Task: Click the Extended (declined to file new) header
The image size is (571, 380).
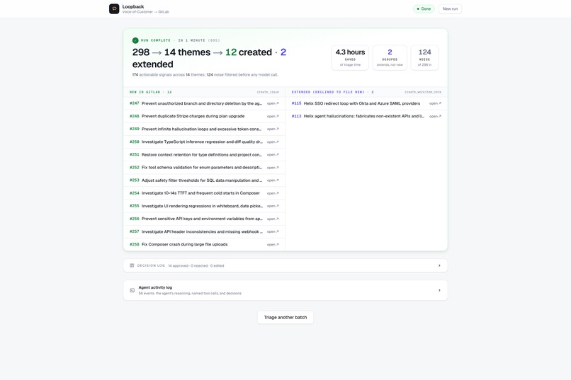Action: tap(332, 92)
